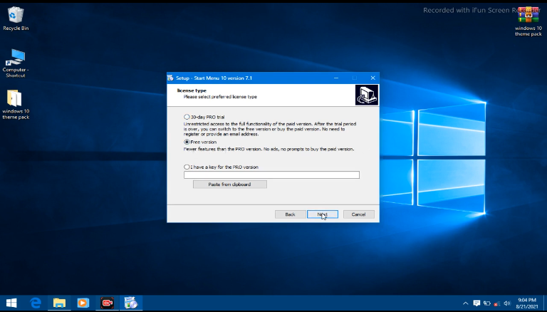This screenshot has height=312, width=547.
Task: Click the setup window title bar icon
Action: click(x=171, y=78)
